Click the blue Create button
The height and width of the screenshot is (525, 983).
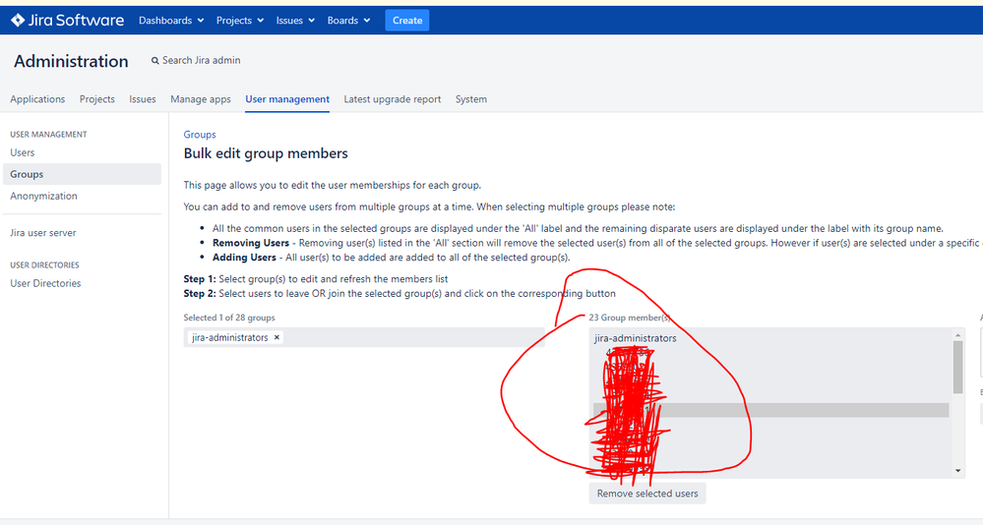tap(406, 21)
